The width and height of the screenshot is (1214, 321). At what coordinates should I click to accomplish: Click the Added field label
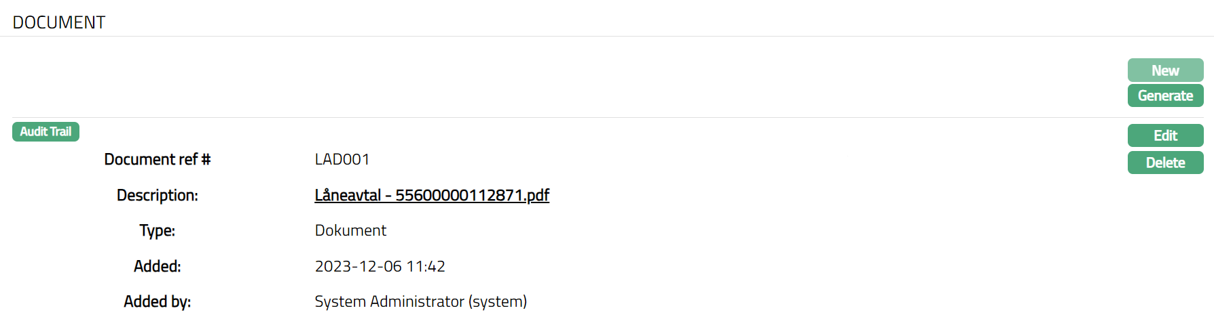tap(158, 266)
